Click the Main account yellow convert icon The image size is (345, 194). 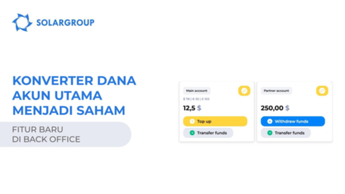244,91
